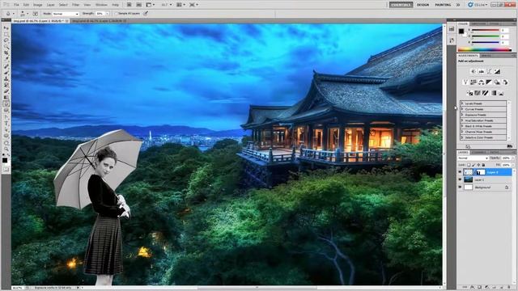
Task: Switch to the Masks tab
Action: pos(486,56)
